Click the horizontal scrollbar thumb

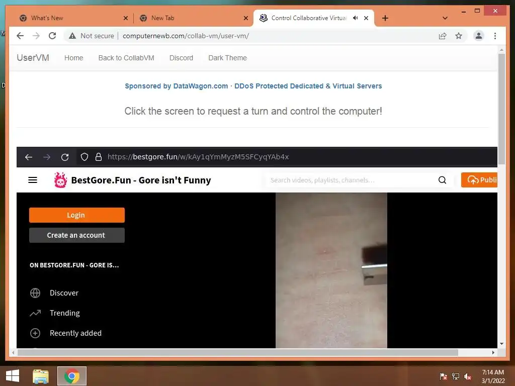click(x=238, y=352)
